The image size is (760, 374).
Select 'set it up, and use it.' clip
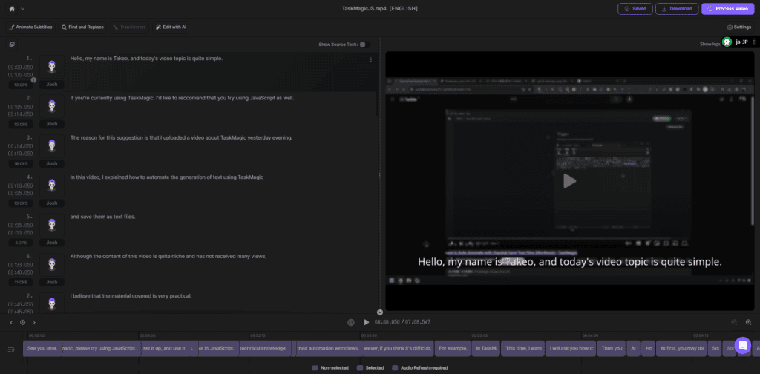166,348
